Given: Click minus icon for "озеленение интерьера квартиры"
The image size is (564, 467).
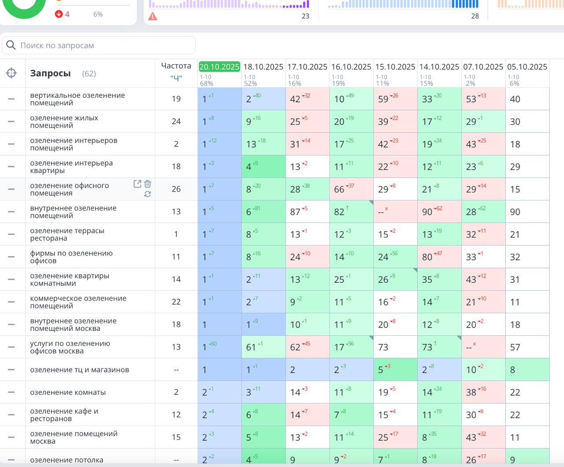Looking at the screenshot, I should [11, 167].
